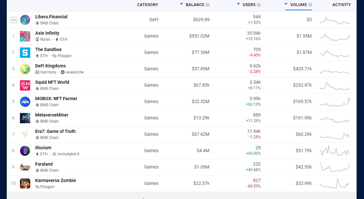Click MOBOX: NFT Farmer logo

click(25, 102)
